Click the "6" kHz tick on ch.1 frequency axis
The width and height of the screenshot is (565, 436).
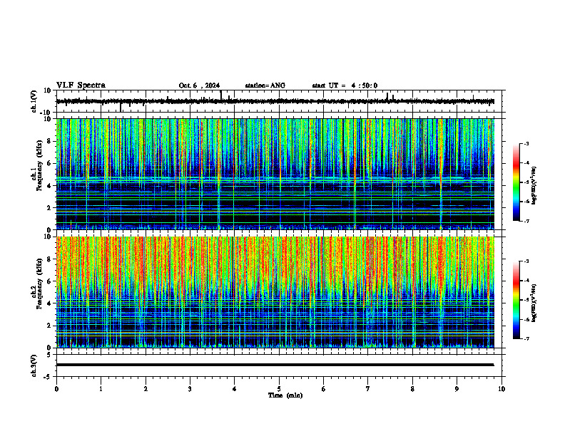(49, 164)
